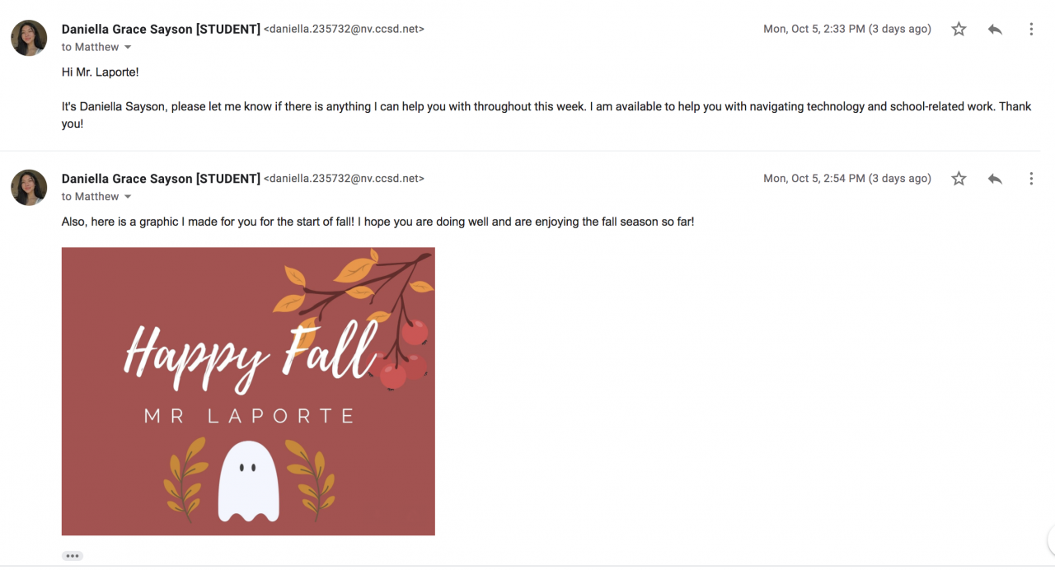Image resolution: width=1055 pixels, height=570 pixels.
Task: Expand recipient details on the first message
Action: (x=128, y=48)
